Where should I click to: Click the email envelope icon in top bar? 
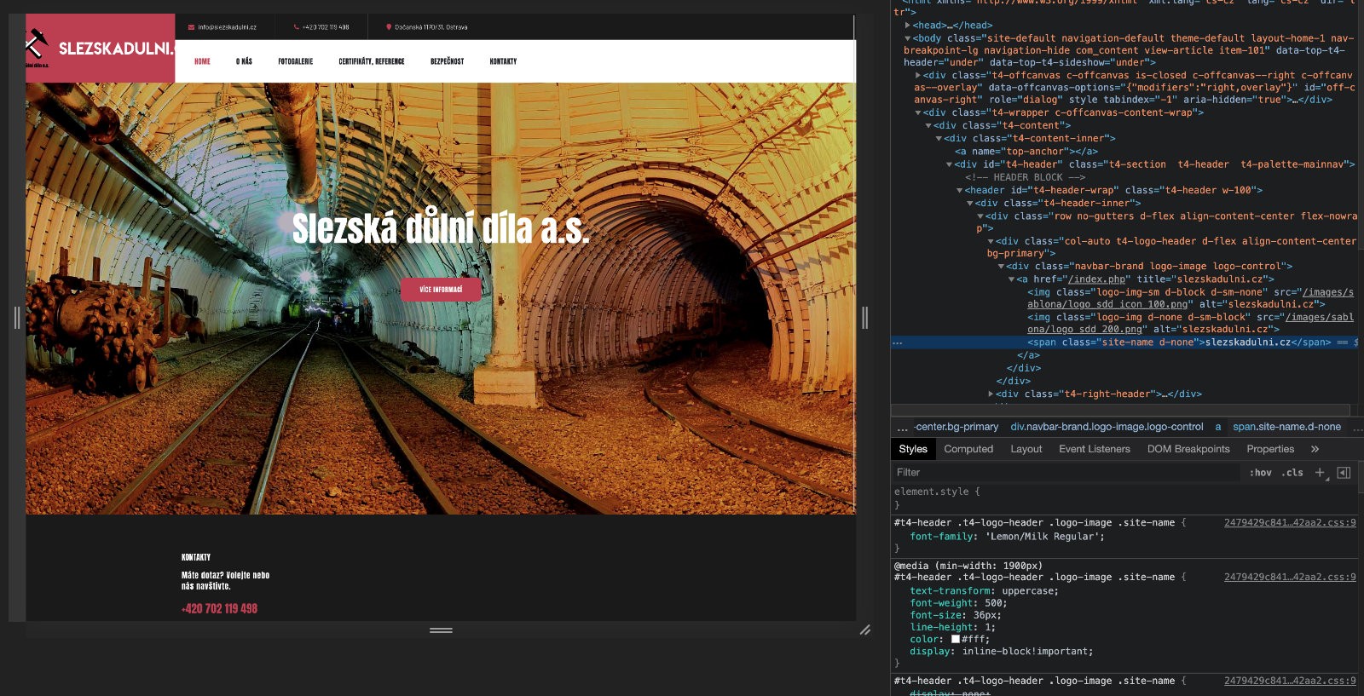pyautogui.click(x=191, y=27)
